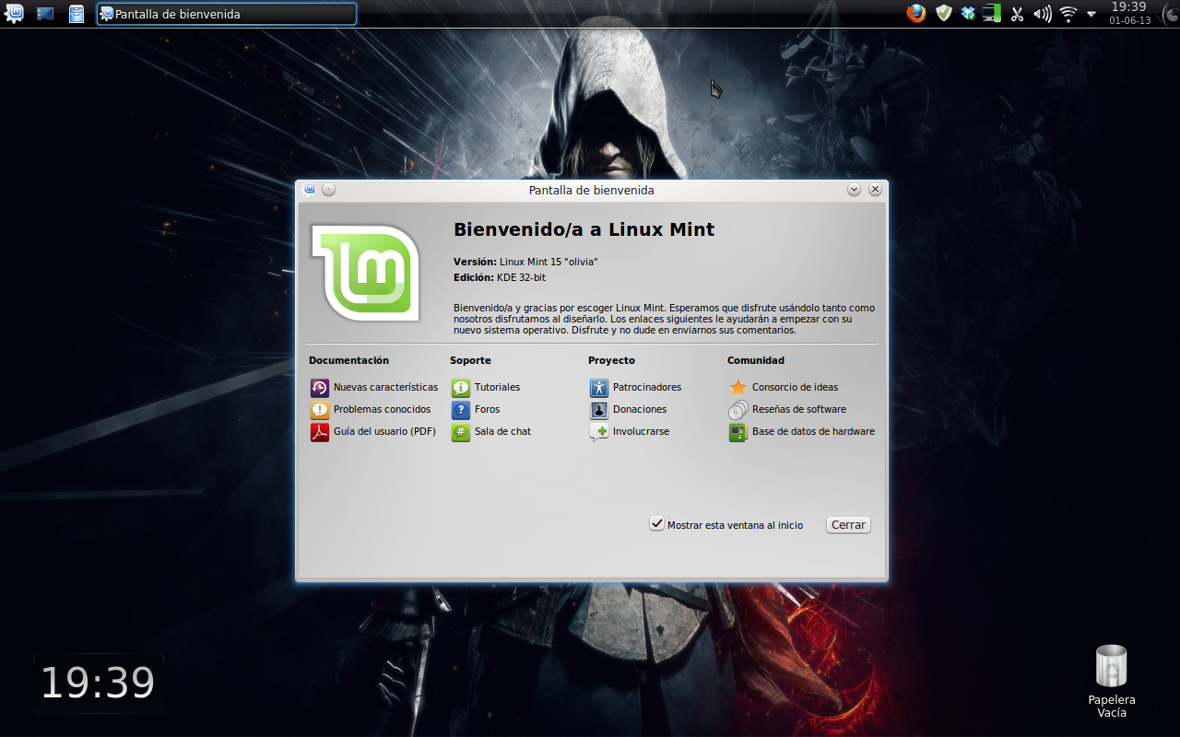Open the Mint application menu
Screen dimensions: 1180x737
(13, 13)
